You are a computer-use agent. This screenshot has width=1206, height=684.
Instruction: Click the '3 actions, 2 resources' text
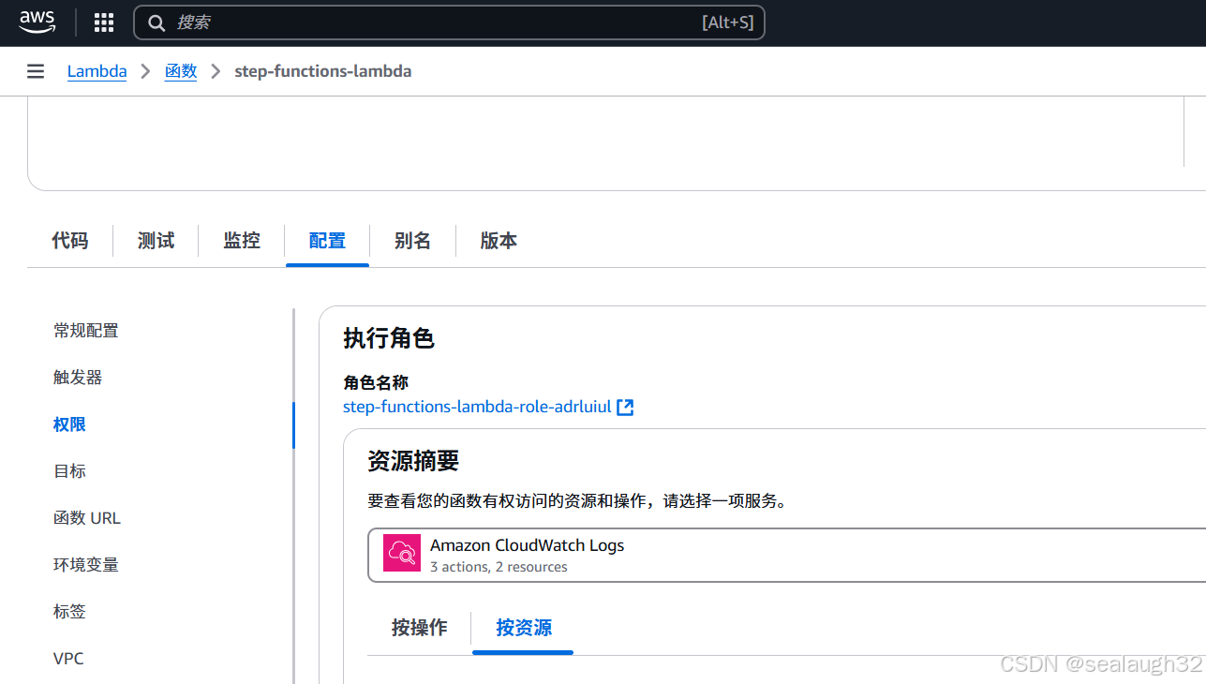(499, 567)
